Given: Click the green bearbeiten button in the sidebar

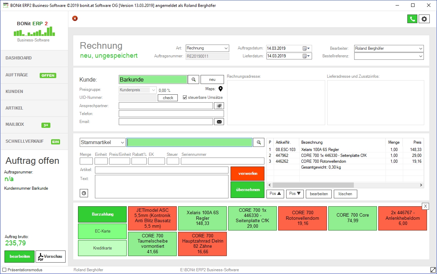Looking at the screenshot, I should click(x=19, y=256).
